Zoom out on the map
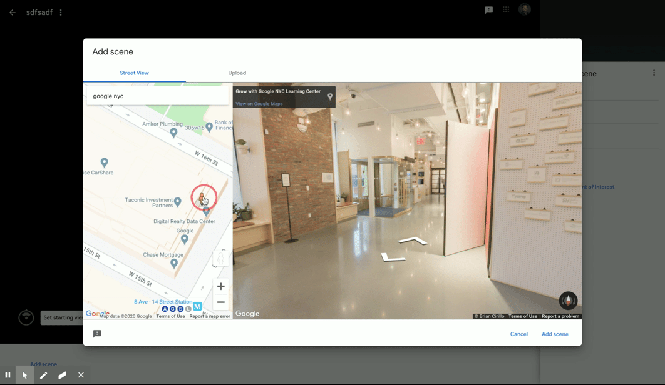The width and height of the screenshot is (665, 385). click(220, 302)
